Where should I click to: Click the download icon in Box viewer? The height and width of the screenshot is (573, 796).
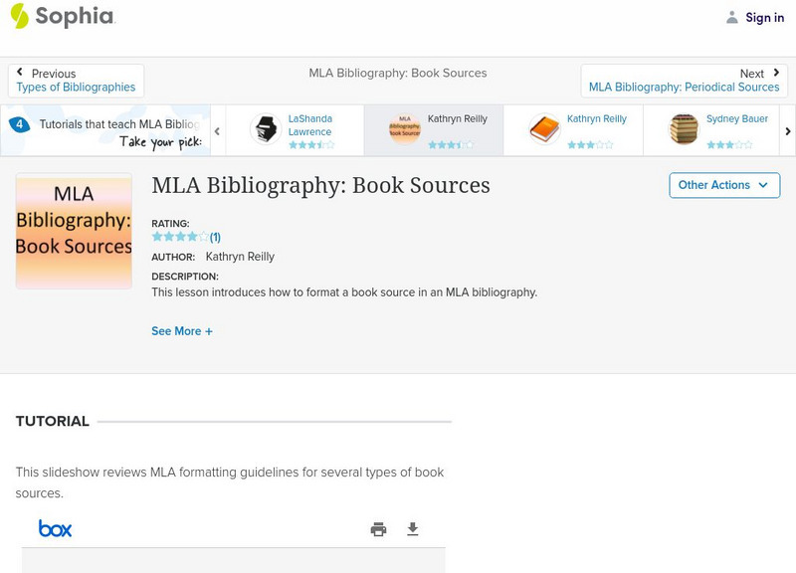point(413,529)
